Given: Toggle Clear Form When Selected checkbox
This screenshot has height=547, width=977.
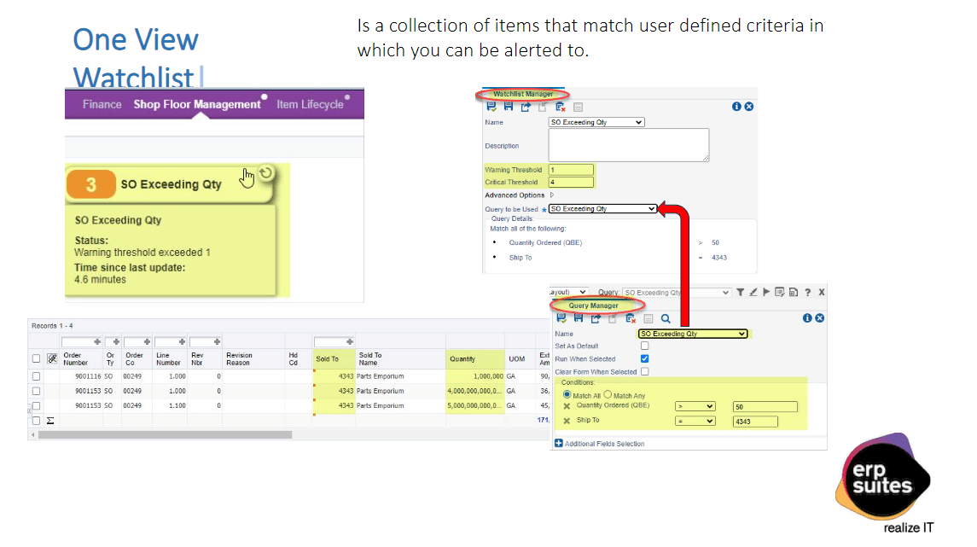Looking at the screenshot, I should tap(645, 371).
